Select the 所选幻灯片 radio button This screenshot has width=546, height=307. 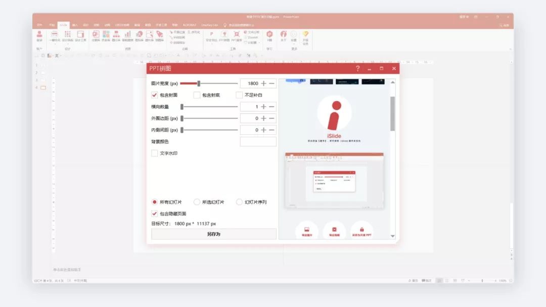pyautogui.click(x=197, y=202)
